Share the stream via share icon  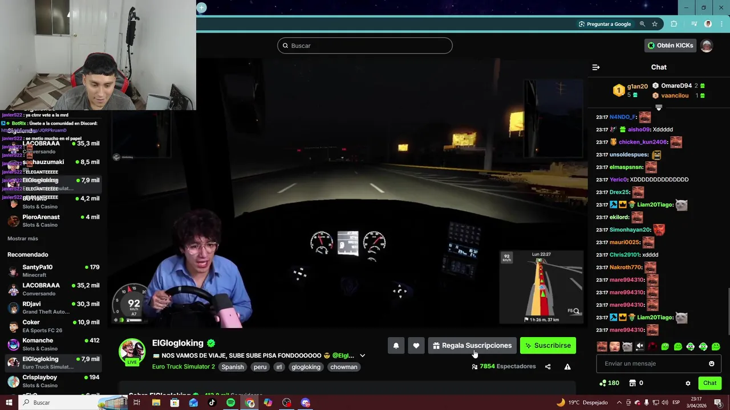click(x=547, y=367)
